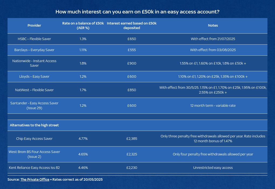Viewport: 275px width, 189px height.
Task: Click the Notes column header
Action: (x=213, y=26)
